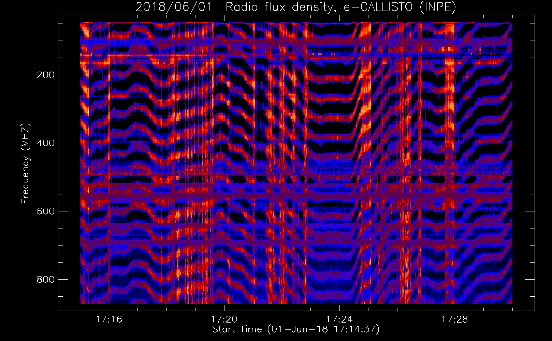Click the 17:24 time tick label
Viewport: 552px width, 341px height.
tap(339, 319)
